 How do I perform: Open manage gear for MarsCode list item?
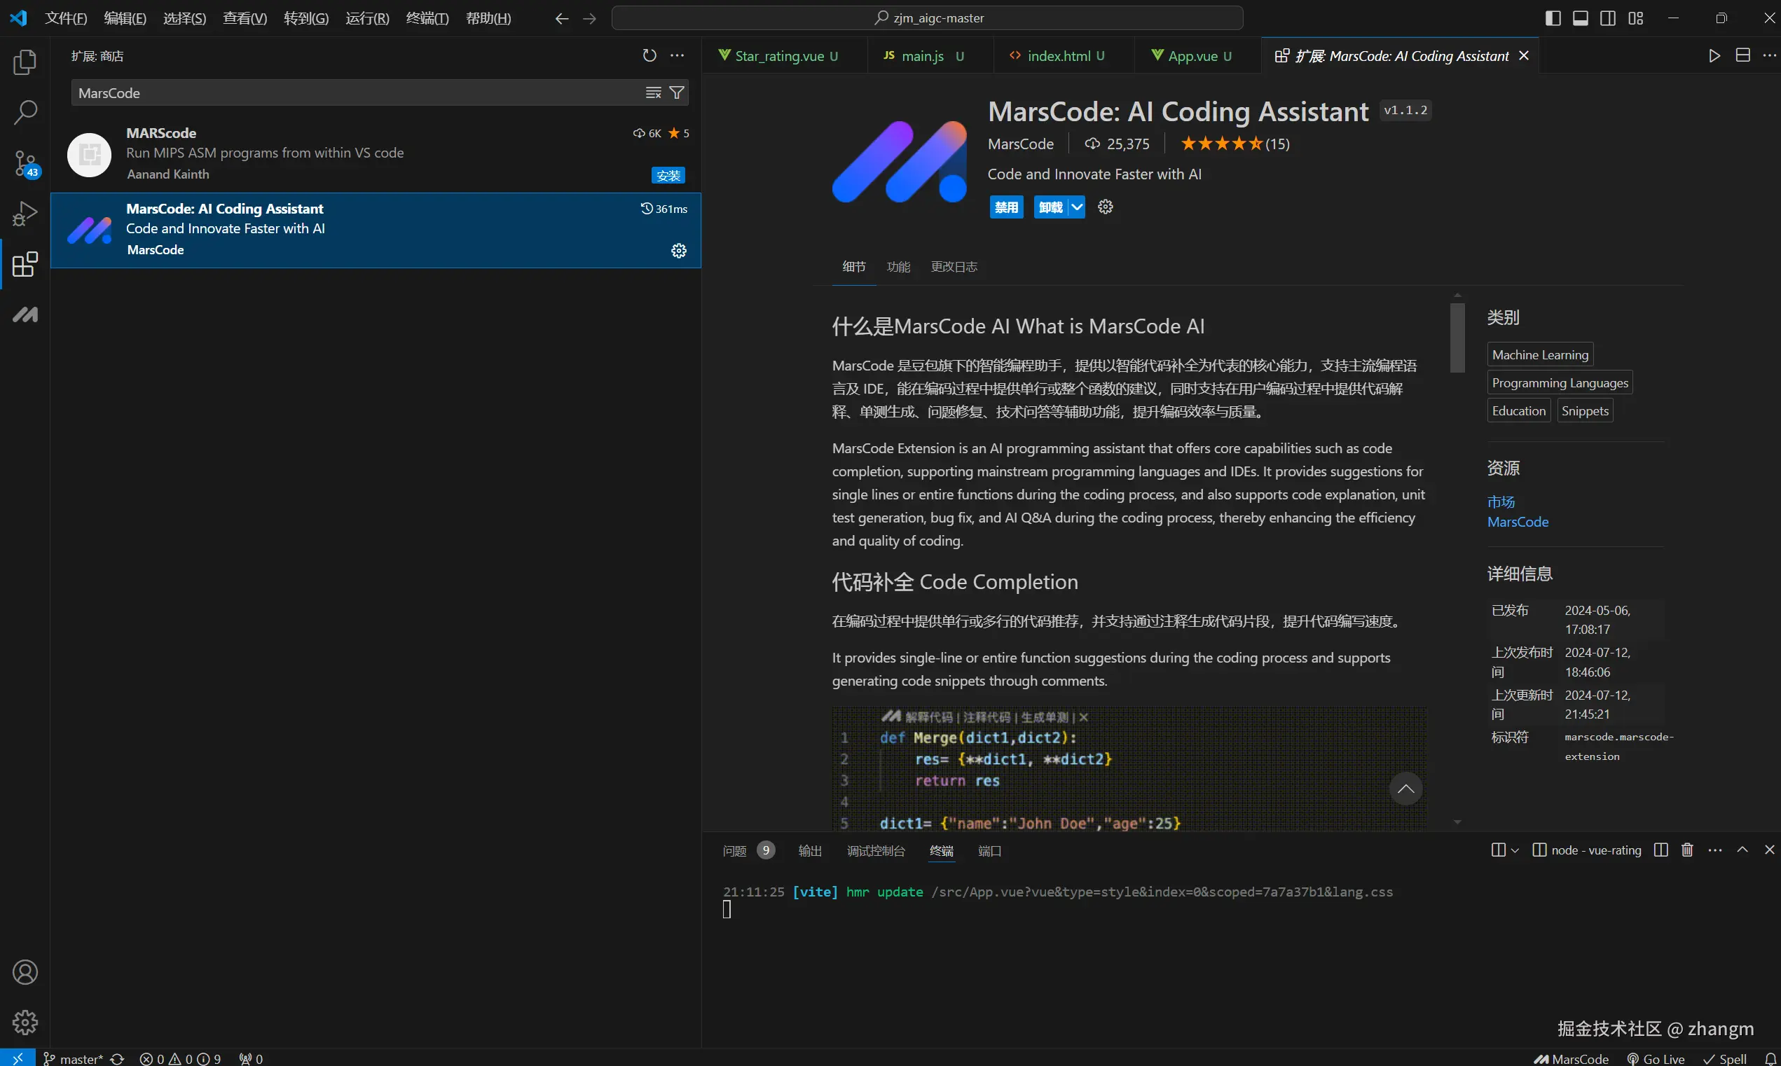[x=678, y=251]
